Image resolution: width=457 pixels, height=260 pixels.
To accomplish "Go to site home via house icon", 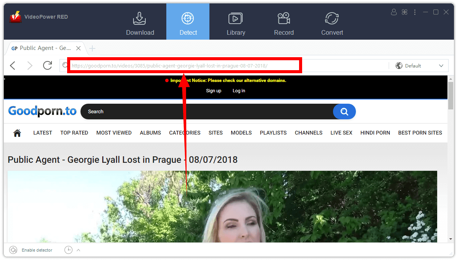I will [x=17, y=133].
